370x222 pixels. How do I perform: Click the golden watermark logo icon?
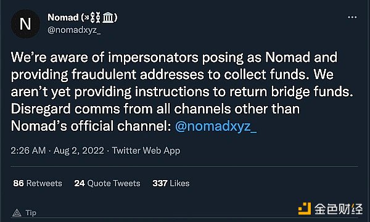click(305, 208)
